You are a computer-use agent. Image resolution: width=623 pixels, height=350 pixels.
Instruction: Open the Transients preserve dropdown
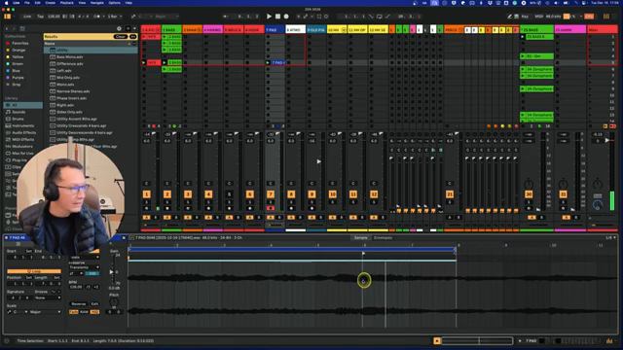(85, 267)
